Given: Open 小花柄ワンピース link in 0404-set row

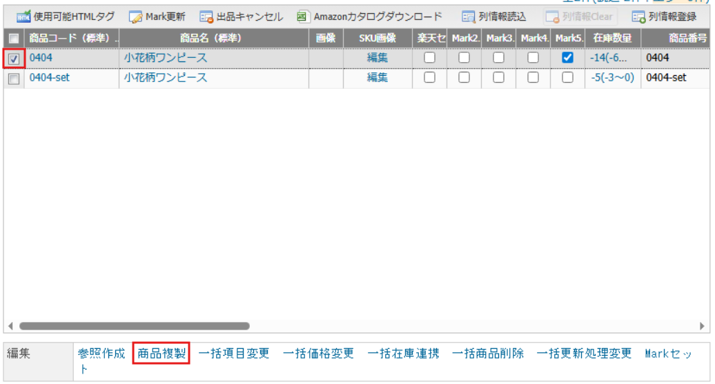Looking at the screenshot, I should tap(166, 77).
